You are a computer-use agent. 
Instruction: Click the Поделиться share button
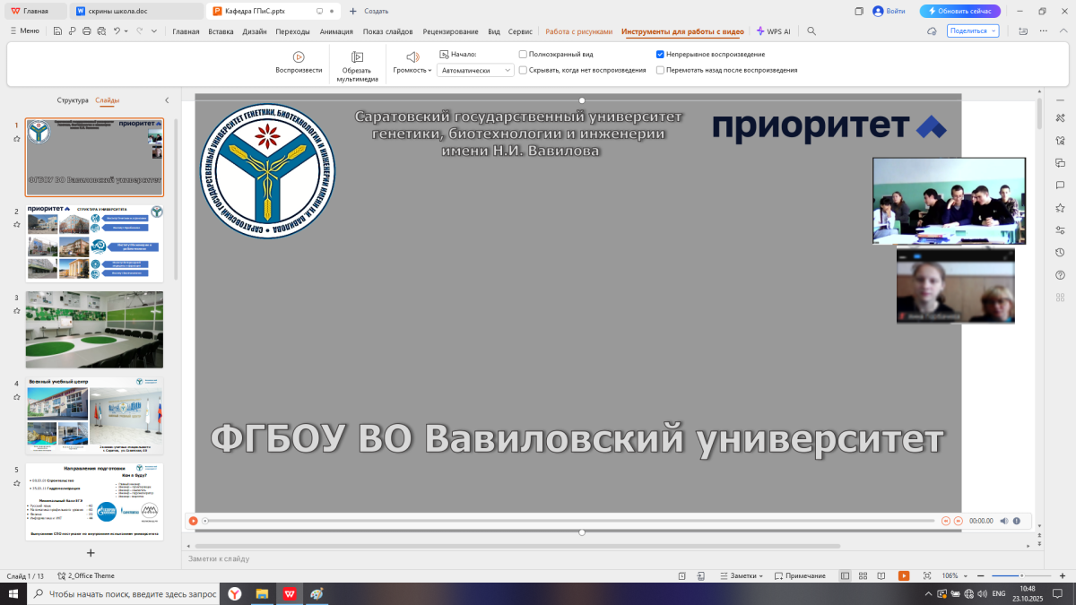pos(972,30)
